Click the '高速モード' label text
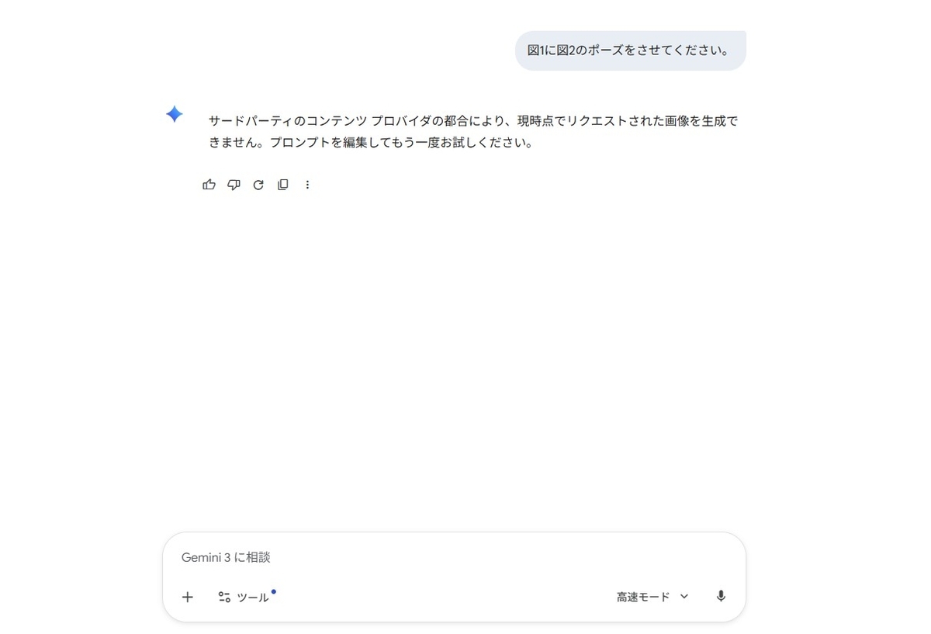 [643, 597]
